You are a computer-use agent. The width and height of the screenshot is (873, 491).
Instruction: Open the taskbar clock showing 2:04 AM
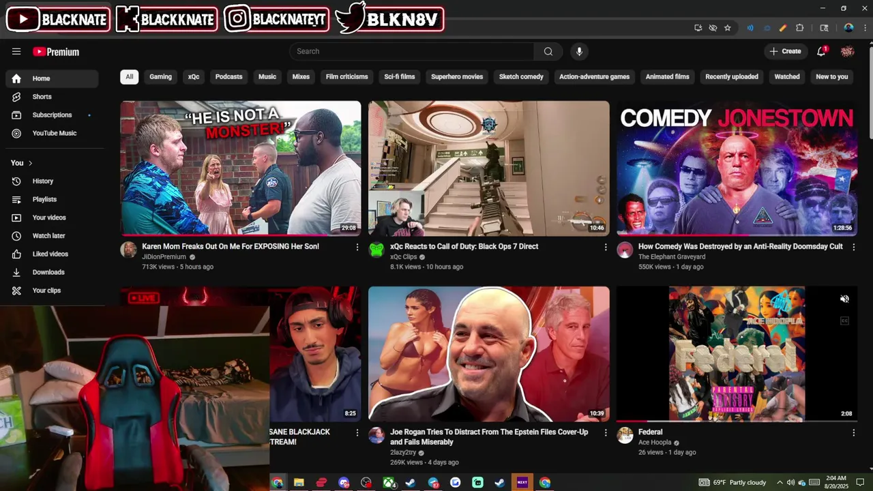(836, 482)
